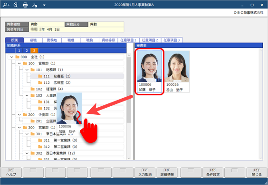Click the folder icon of 311 第一営業課

(40, 140)
